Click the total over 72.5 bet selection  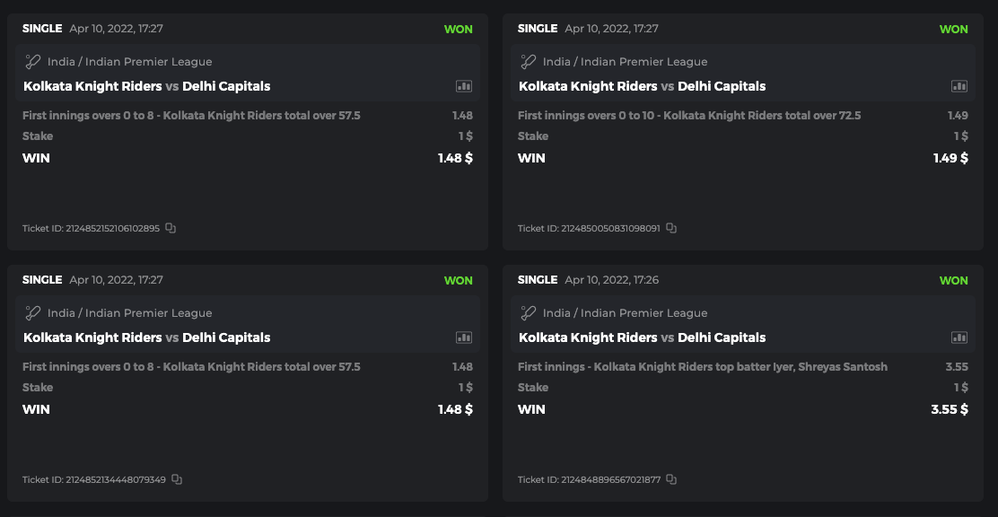tap(689, 115)
